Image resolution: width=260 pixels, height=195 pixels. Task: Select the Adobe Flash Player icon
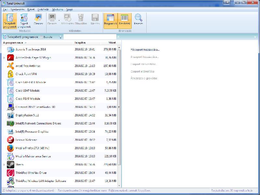click(10, 58)
